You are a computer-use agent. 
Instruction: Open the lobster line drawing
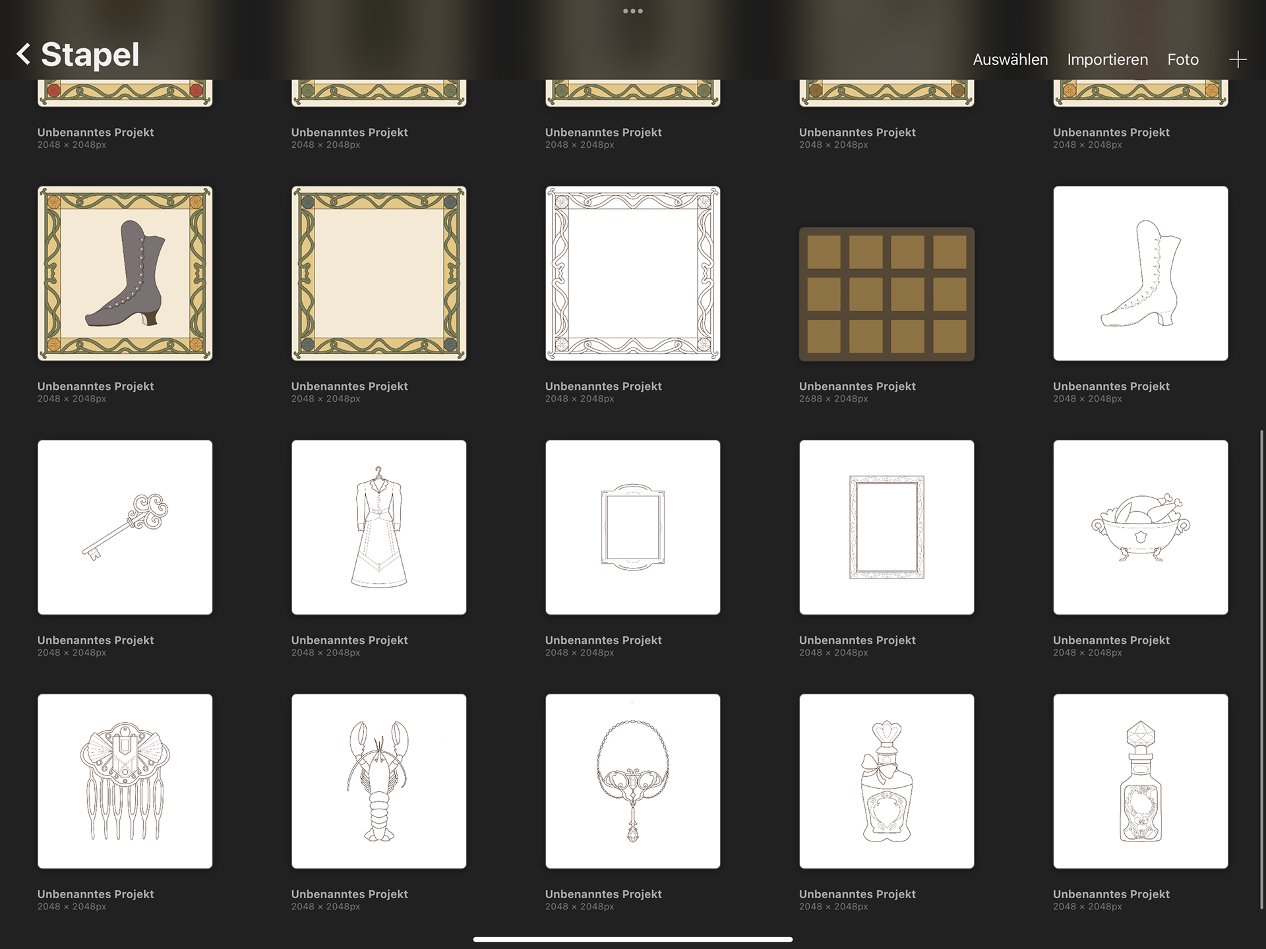pyautogui.click(x=378, y=781)
